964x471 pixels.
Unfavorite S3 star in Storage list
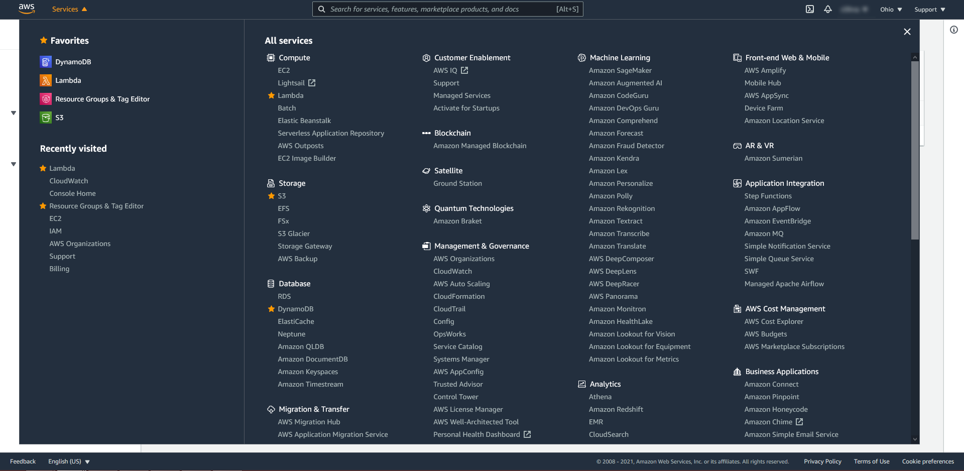(271, 196)
